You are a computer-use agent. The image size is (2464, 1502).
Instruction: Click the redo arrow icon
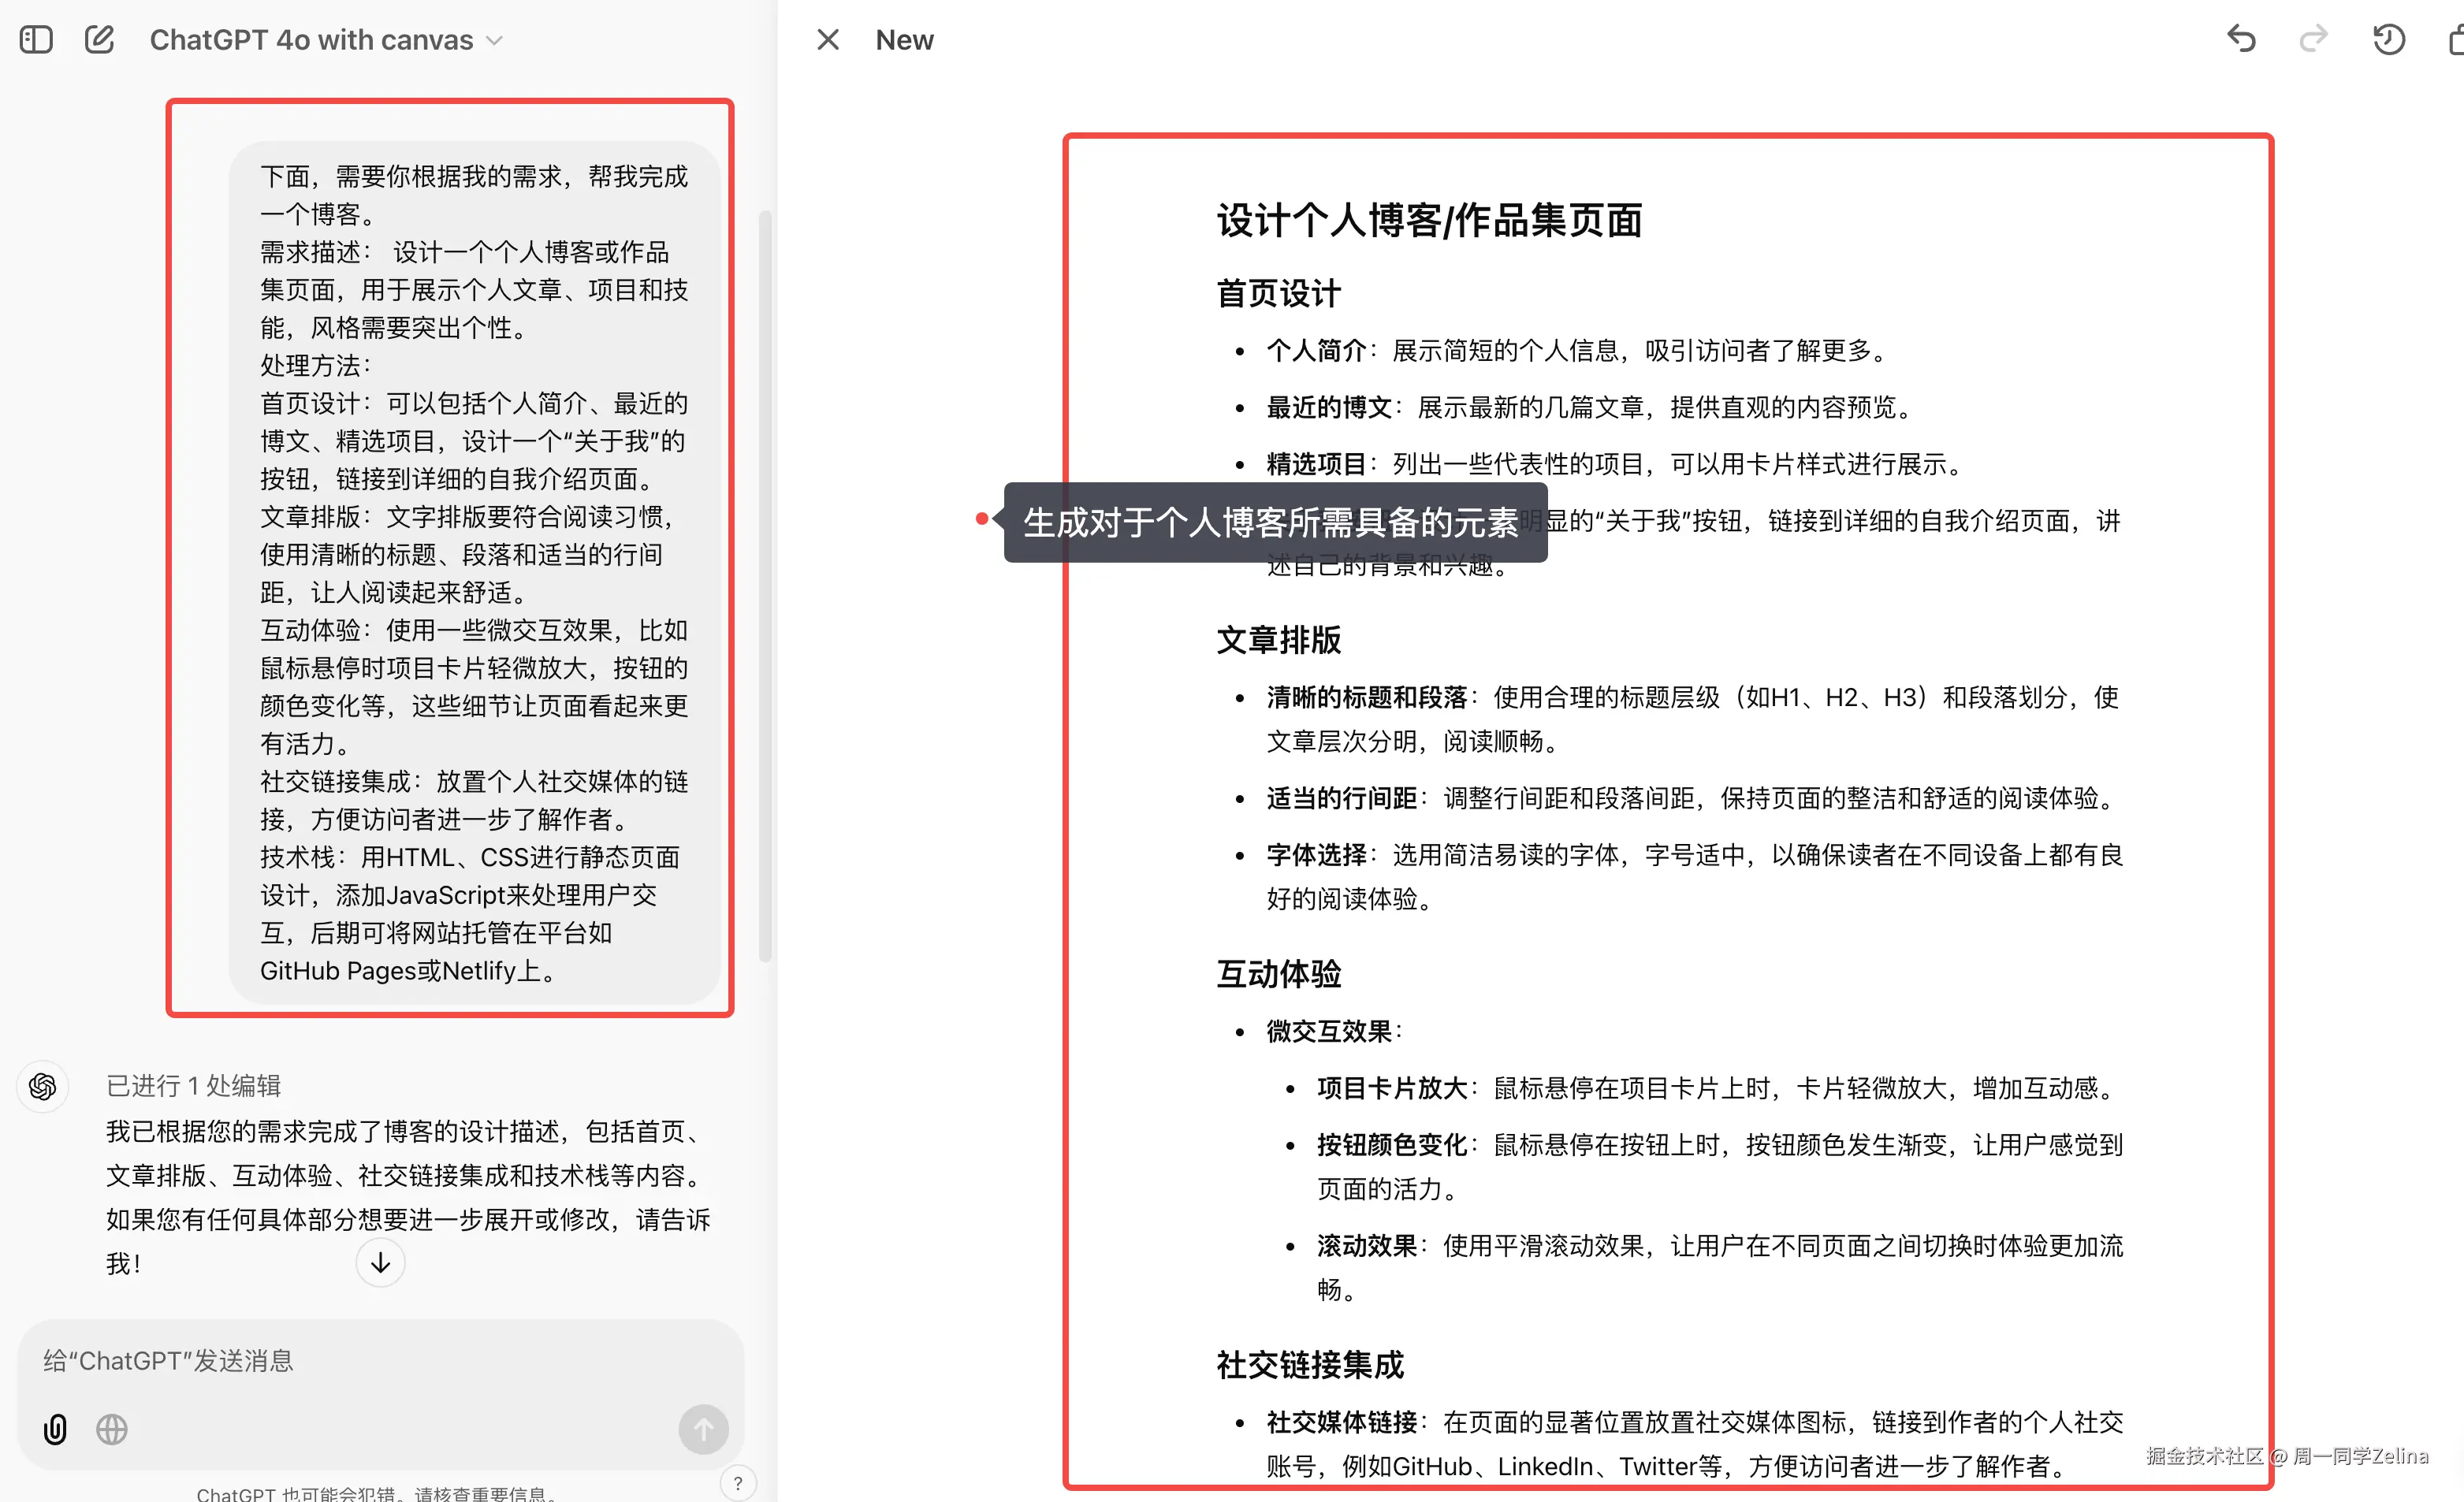tap(2313, 39)
